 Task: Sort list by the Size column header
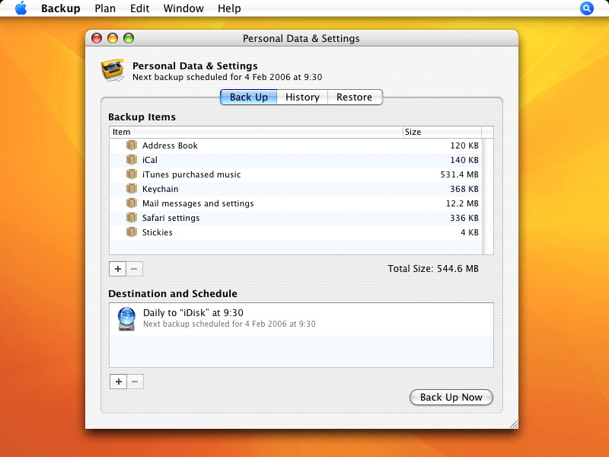tap(442, 132)
